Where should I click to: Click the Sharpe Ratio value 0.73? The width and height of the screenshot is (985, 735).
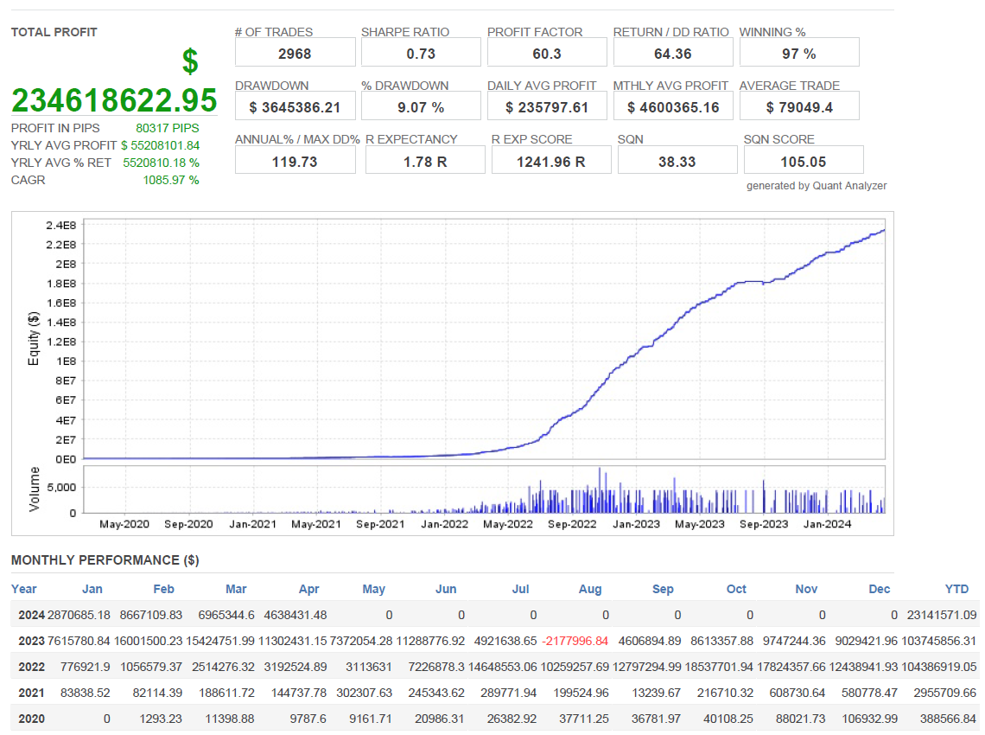click(421, 54)
